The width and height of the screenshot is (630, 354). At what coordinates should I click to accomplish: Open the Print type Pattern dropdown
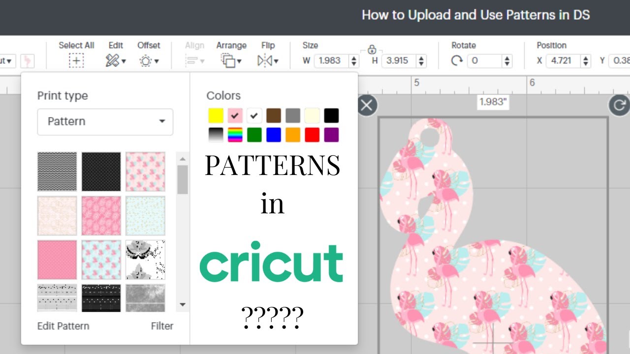[105, 121]
